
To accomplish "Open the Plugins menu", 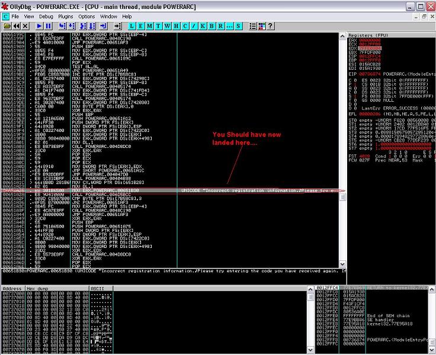I will click(66, 17).
